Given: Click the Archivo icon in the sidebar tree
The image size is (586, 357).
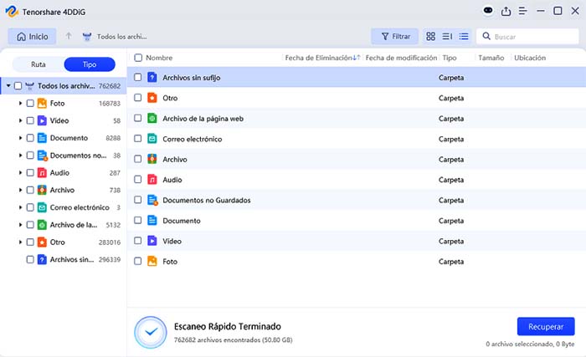Looking at the screenshot, I should [42, 190].
